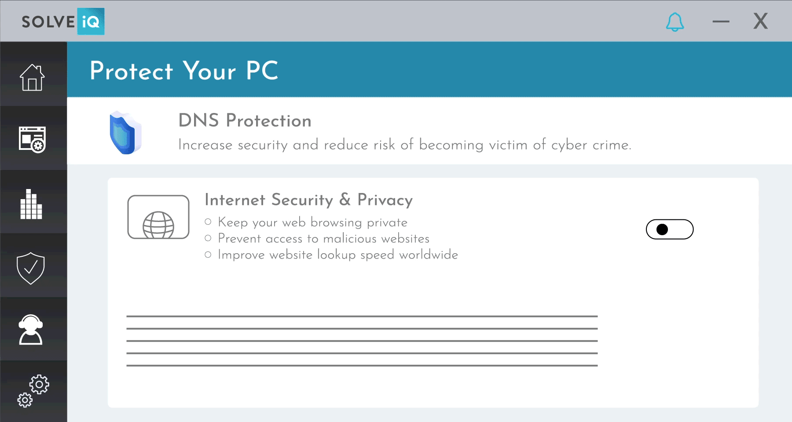Open the bar chart statistics icon

[31, 204]
